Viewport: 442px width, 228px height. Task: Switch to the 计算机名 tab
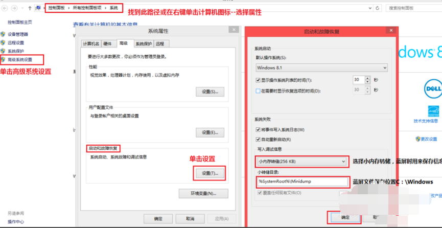coord(91,43)
